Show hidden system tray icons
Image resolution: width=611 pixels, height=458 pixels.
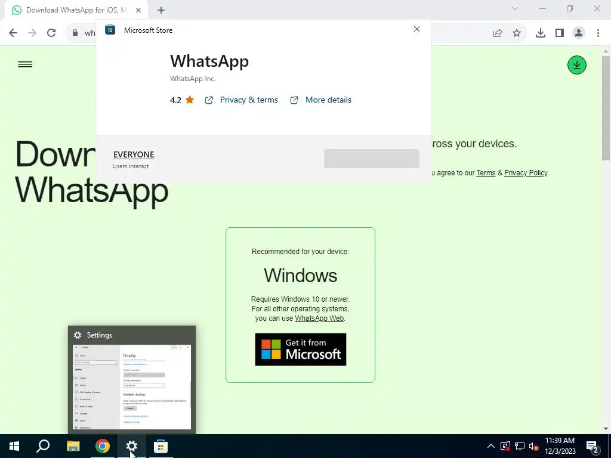click(491, 446)
